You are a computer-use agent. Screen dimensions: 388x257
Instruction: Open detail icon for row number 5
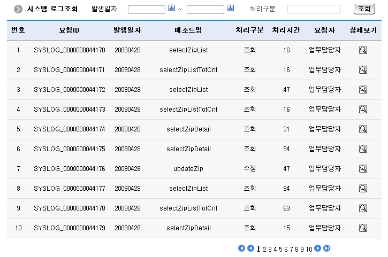(363, 129)
